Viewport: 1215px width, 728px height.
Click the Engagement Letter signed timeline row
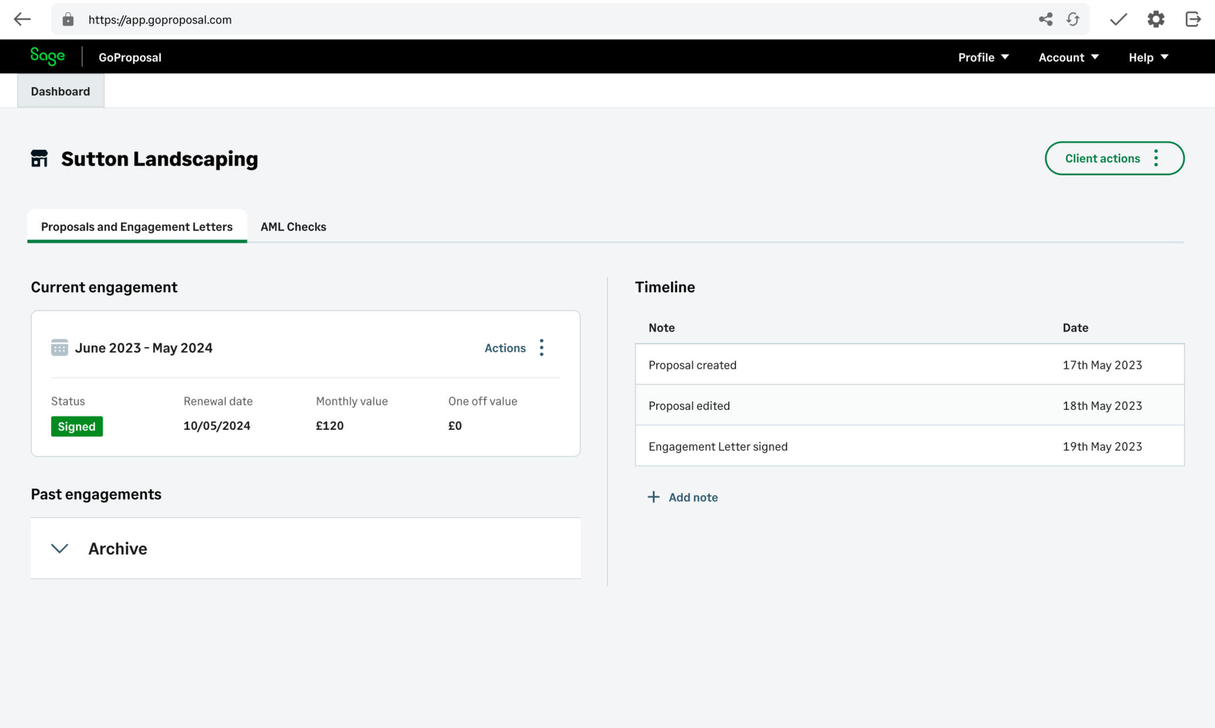coord(909,446)
